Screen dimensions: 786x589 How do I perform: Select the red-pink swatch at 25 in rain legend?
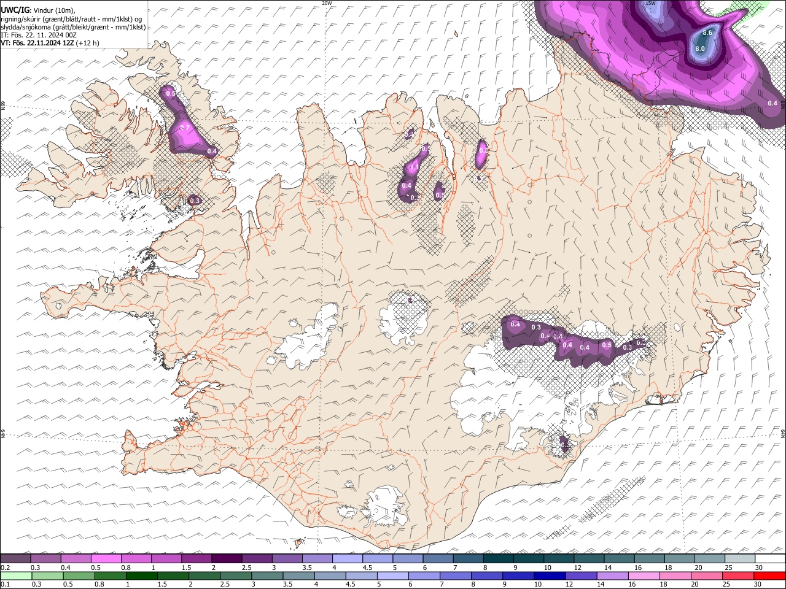tap(738, 576)
